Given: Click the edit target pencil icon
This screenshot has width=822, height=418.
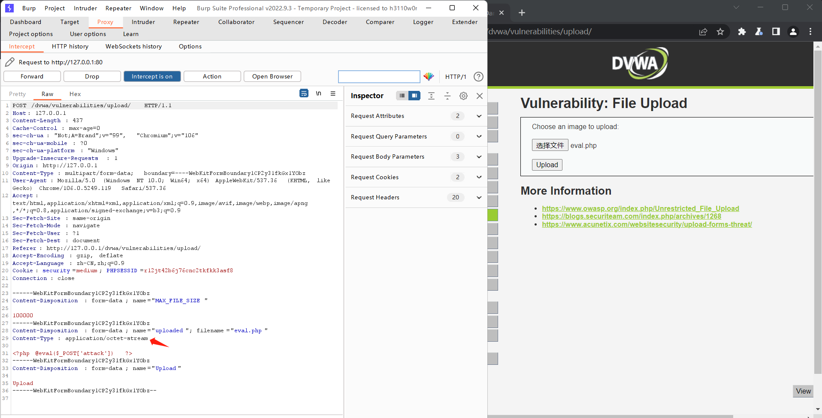Looking at the screenshot, I should pos(10,62).
